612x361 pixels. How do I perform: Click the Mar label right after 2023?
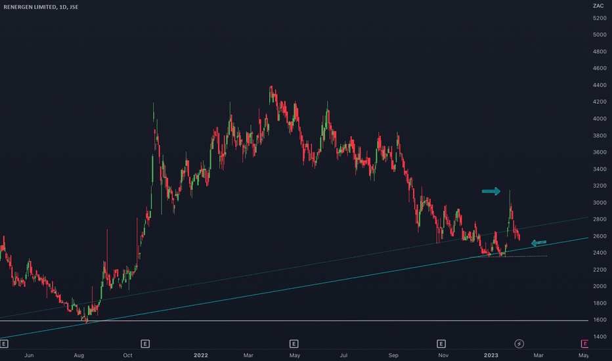(538, 355)
